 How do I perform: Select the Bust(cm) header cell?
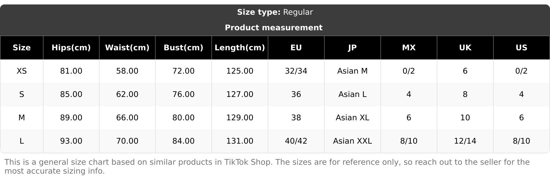point(183,48)
